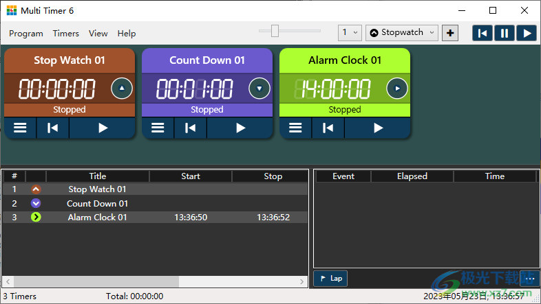Click the Count Down 01 title bar

[x=207, y=60]
